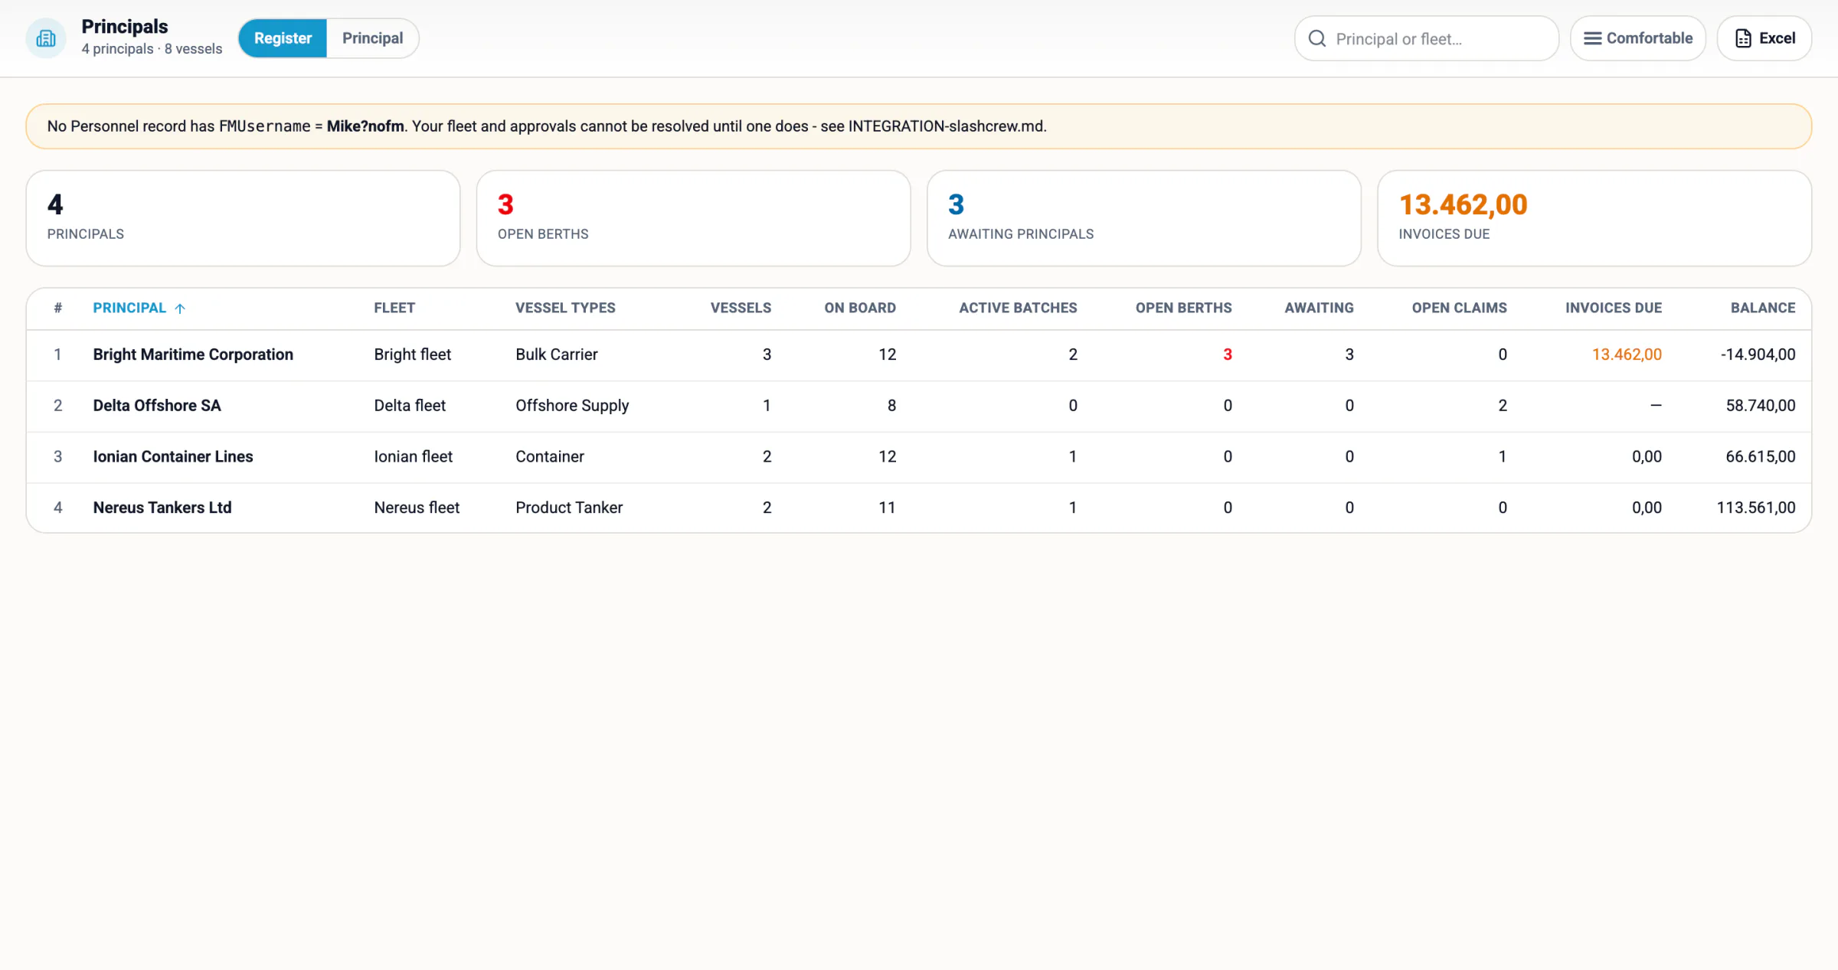Sort by the # column header
This screenshot has width=1838, height=970.
point(57,308)
